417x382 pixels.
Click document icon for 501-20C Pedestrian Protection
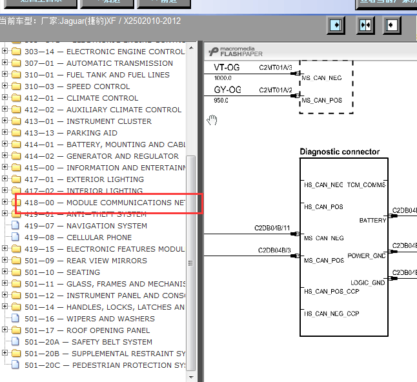tap(15, 365)
